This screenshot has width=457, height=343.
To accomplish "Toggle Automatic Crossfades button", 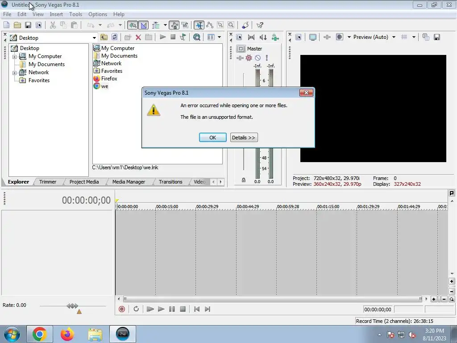I will pos(143,25).
